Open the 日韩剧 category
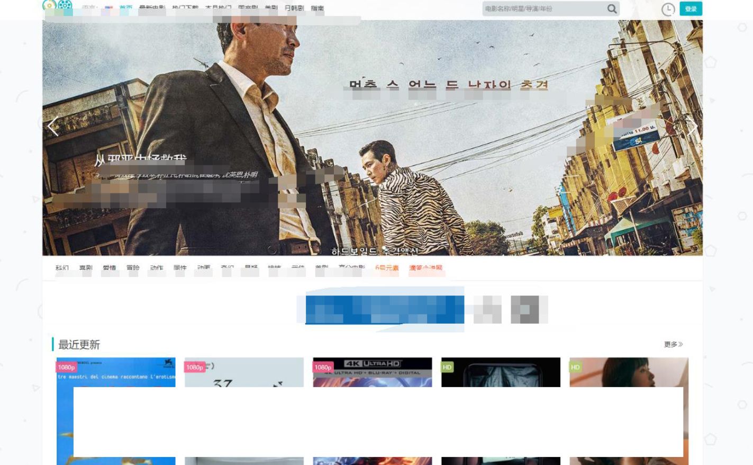The height and width of the screenshot is (465, 753). 295,8
